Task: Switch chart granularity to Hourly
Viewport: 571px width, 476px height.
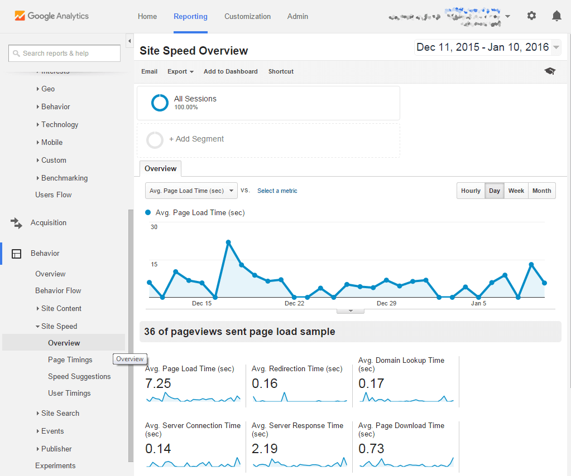Action: coord(471,191)
